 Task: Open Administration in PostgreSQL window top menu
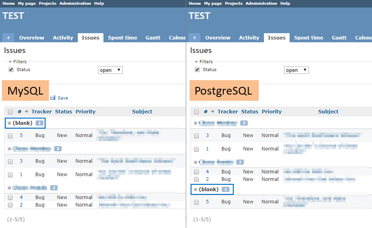point(261,3)
